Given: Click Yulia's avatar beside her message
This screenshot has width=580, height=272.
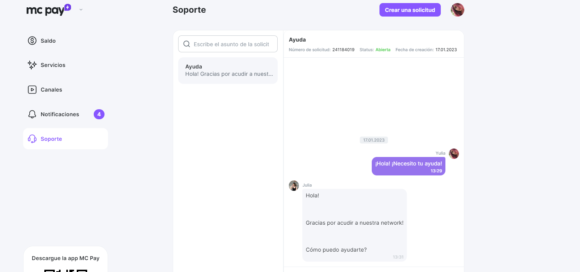Looking at the screenshot, I should pos(454,154).
